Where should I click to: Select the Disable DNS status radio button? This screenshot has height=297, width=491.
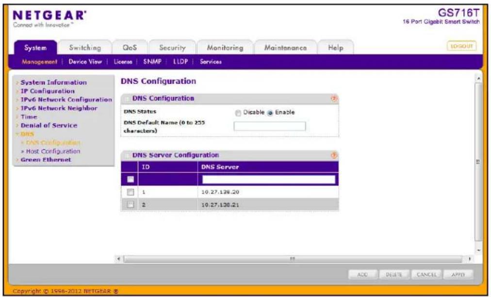(238, 113)
